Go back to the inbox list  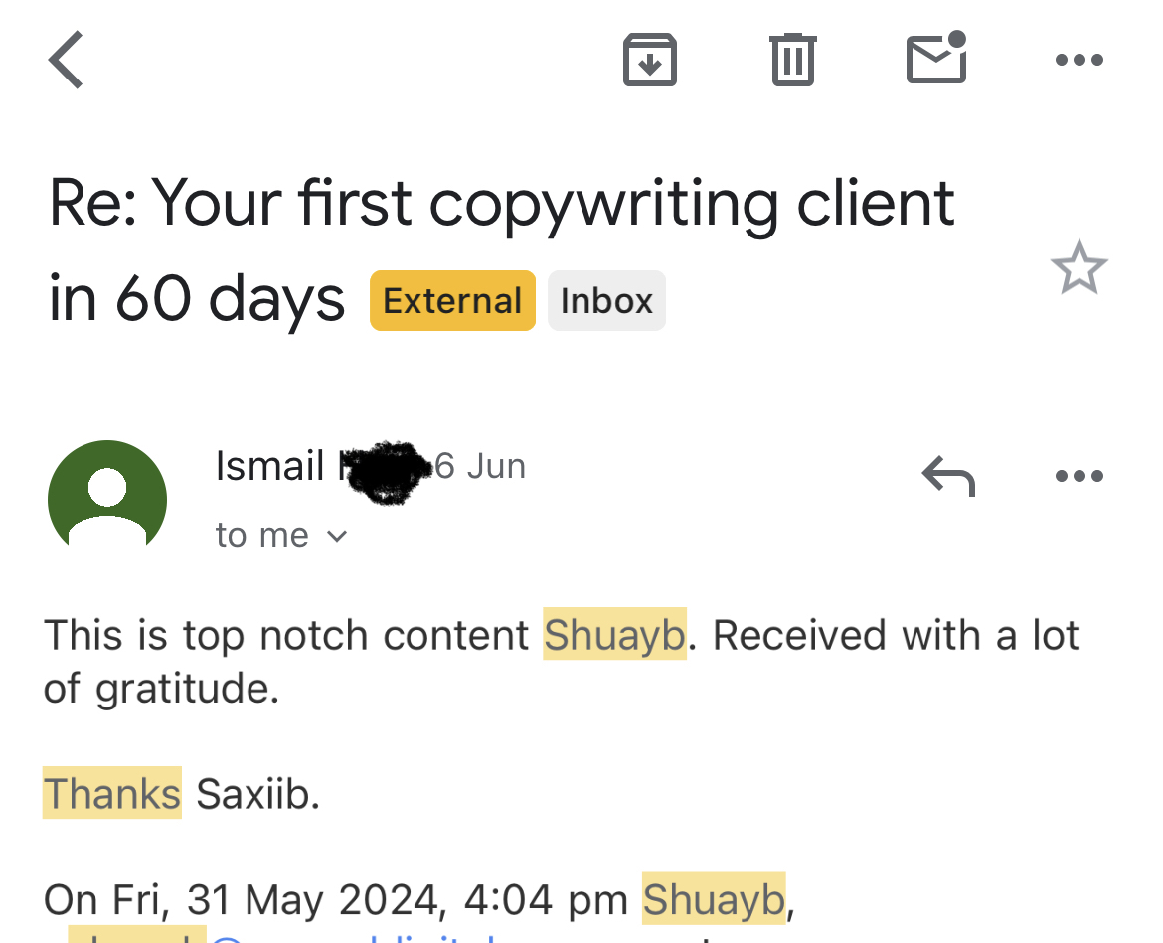pos(67,60)
